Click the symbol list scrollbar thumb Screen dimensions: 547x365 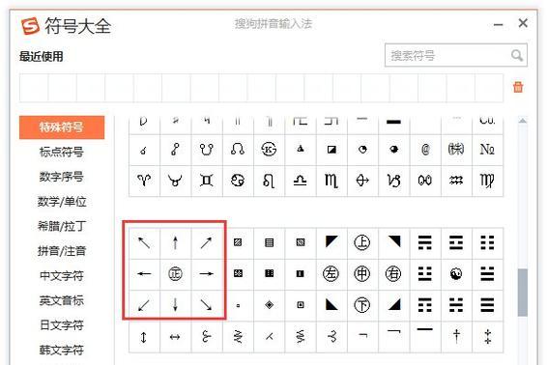coord(522,293)
